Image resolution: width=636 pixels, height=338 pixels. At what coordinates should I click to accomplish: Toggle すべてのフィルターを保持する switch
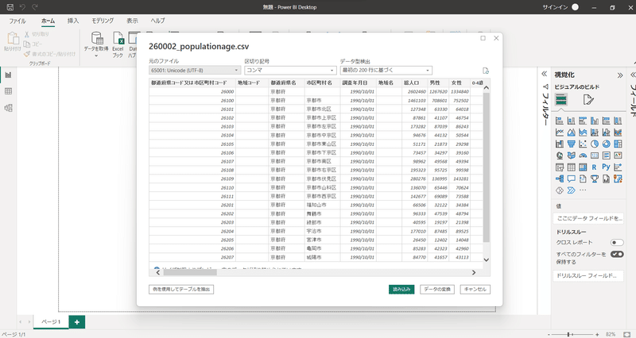point(617,254)
